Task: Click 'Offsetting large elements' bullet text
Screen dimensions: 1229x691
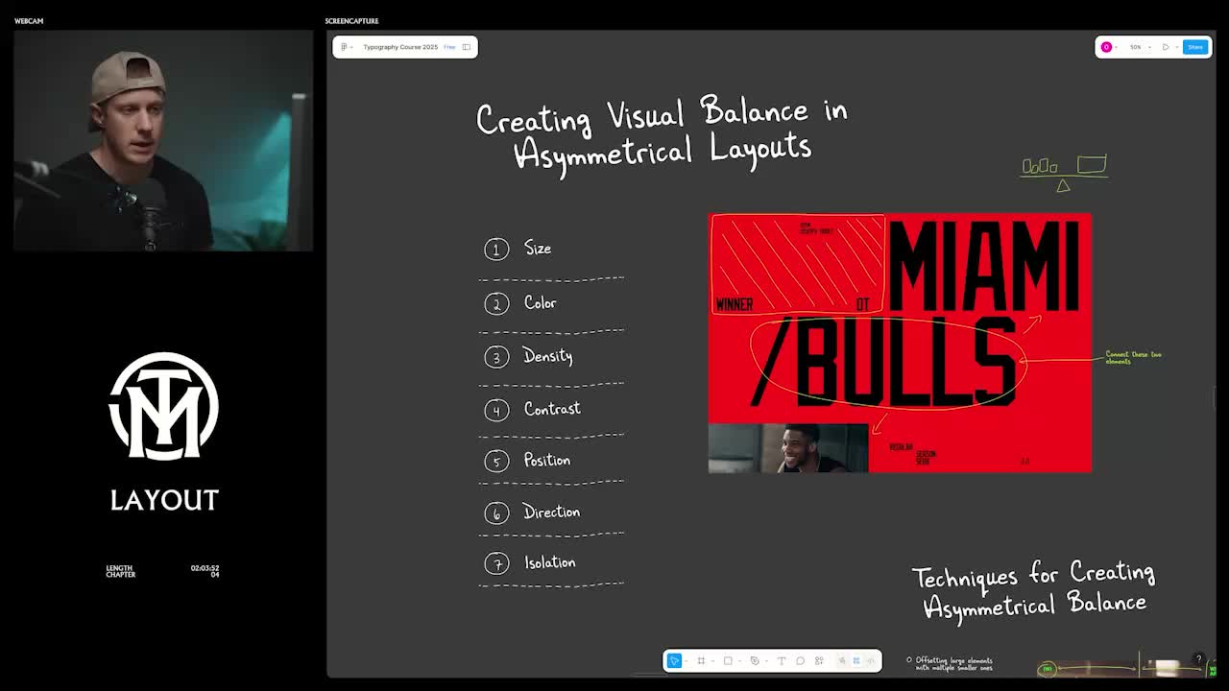Action: click(953, 663)
